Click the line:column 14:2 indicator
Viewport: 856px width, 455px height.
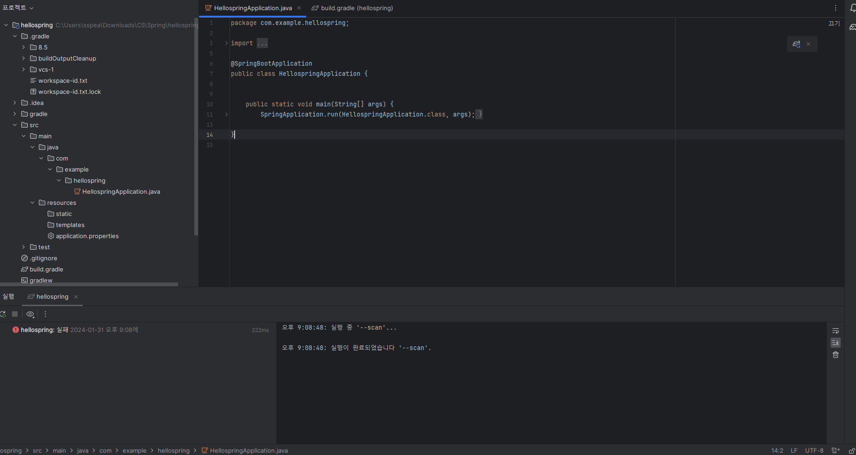(777, 450)
